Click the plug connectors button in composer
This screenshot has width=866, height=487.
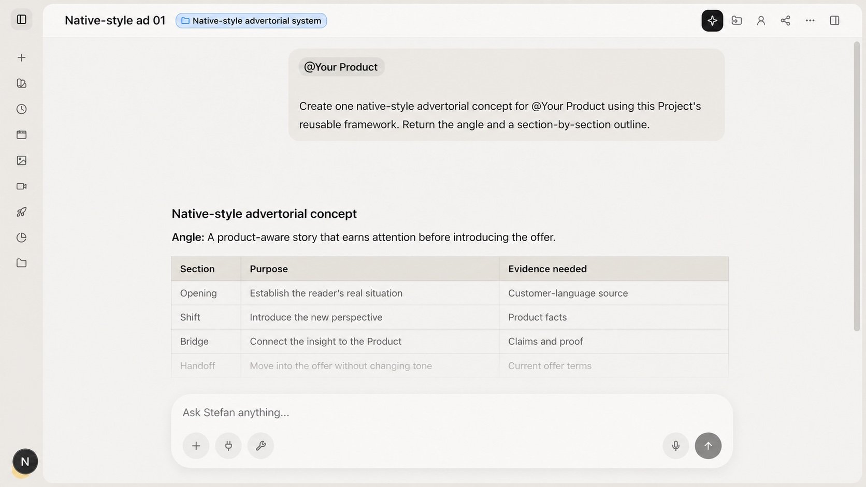point(228,446)
